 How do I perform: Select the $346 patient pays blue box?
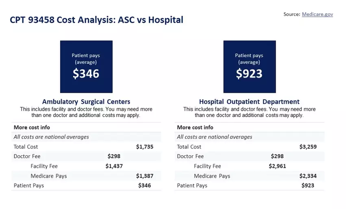click(86, 67)
